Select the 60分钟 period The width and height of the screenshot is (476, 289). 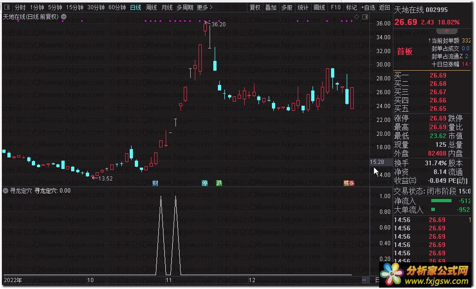(117, 7)
